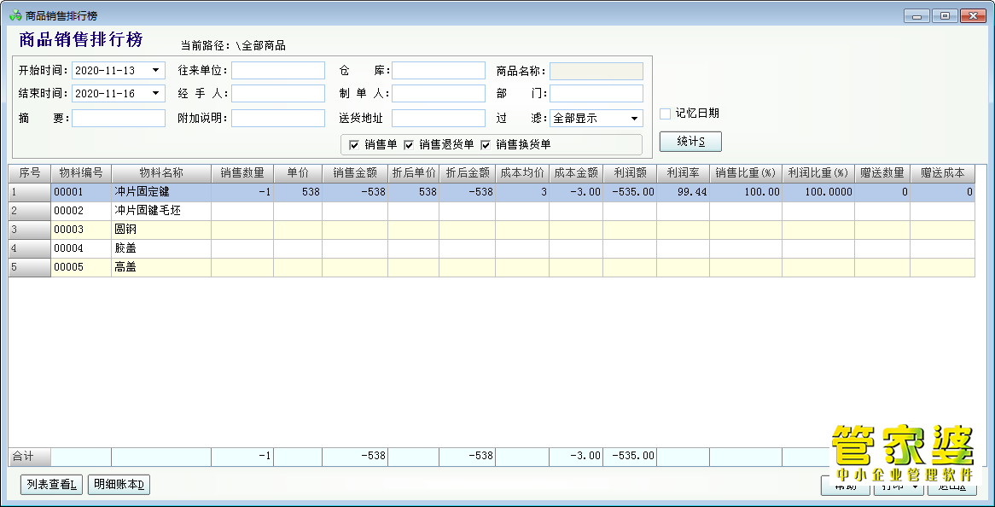995x507 pixels.
Task: Click the 99.44 profit rate cell
Action: (683, 192)
